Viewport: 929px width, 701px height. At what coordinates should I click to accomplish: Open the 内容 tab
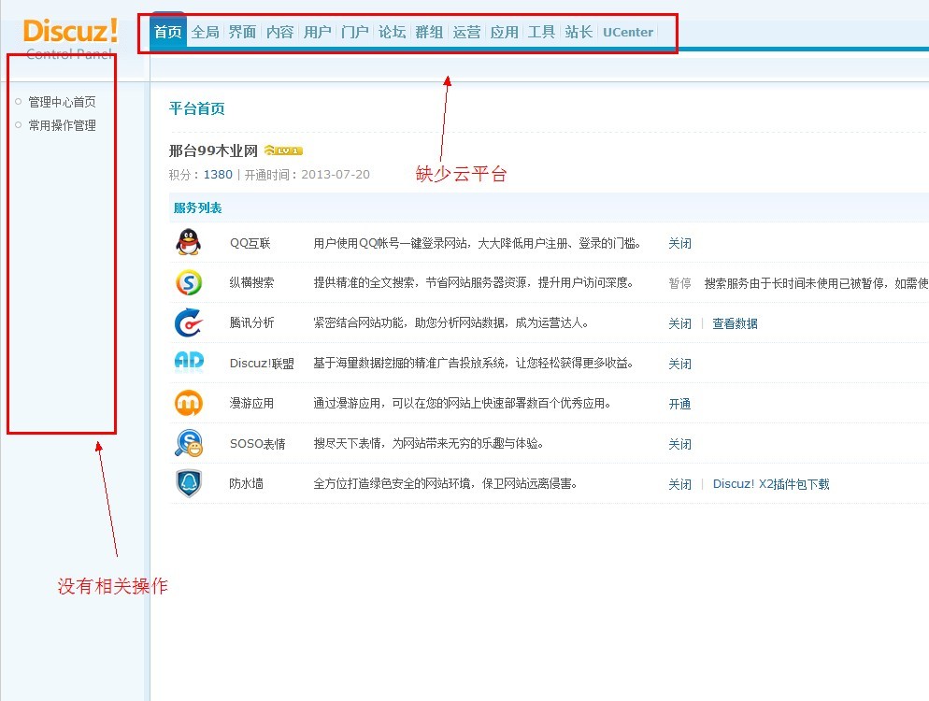click(x=280, y=32)
